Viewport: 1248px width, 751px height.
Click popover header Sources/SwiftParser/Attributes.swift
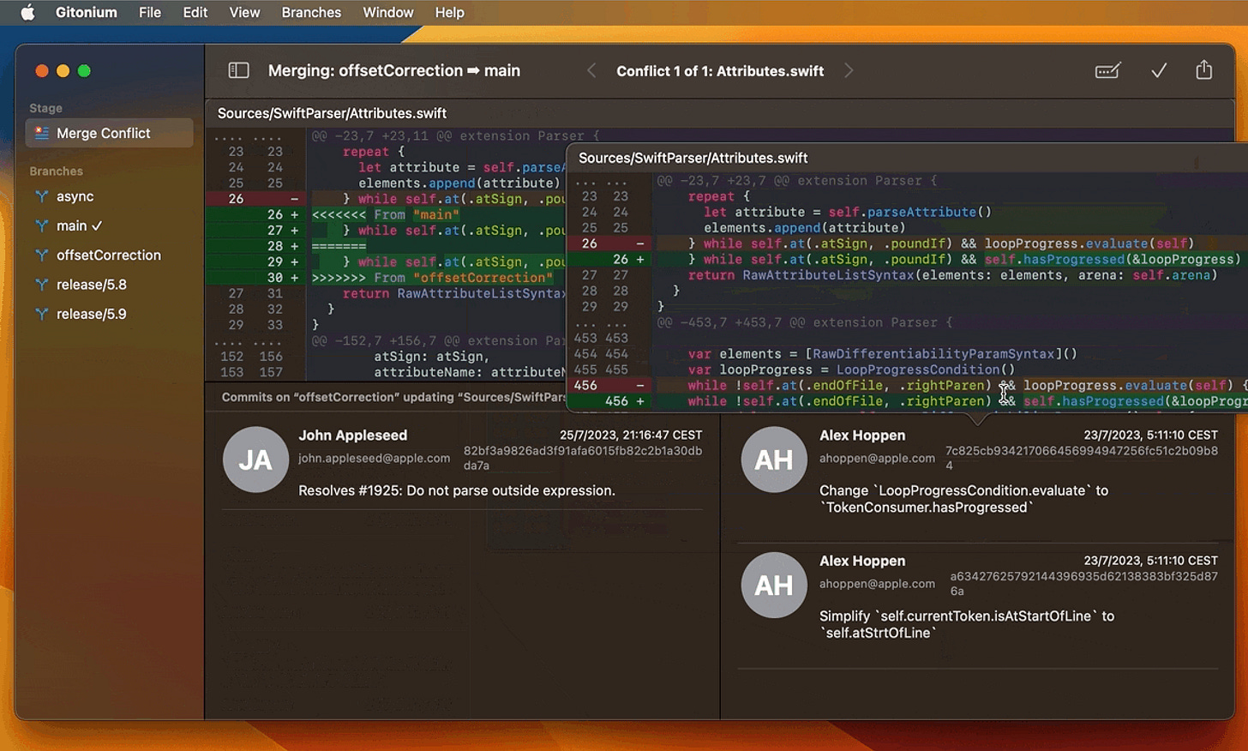(x=693, y=158)
